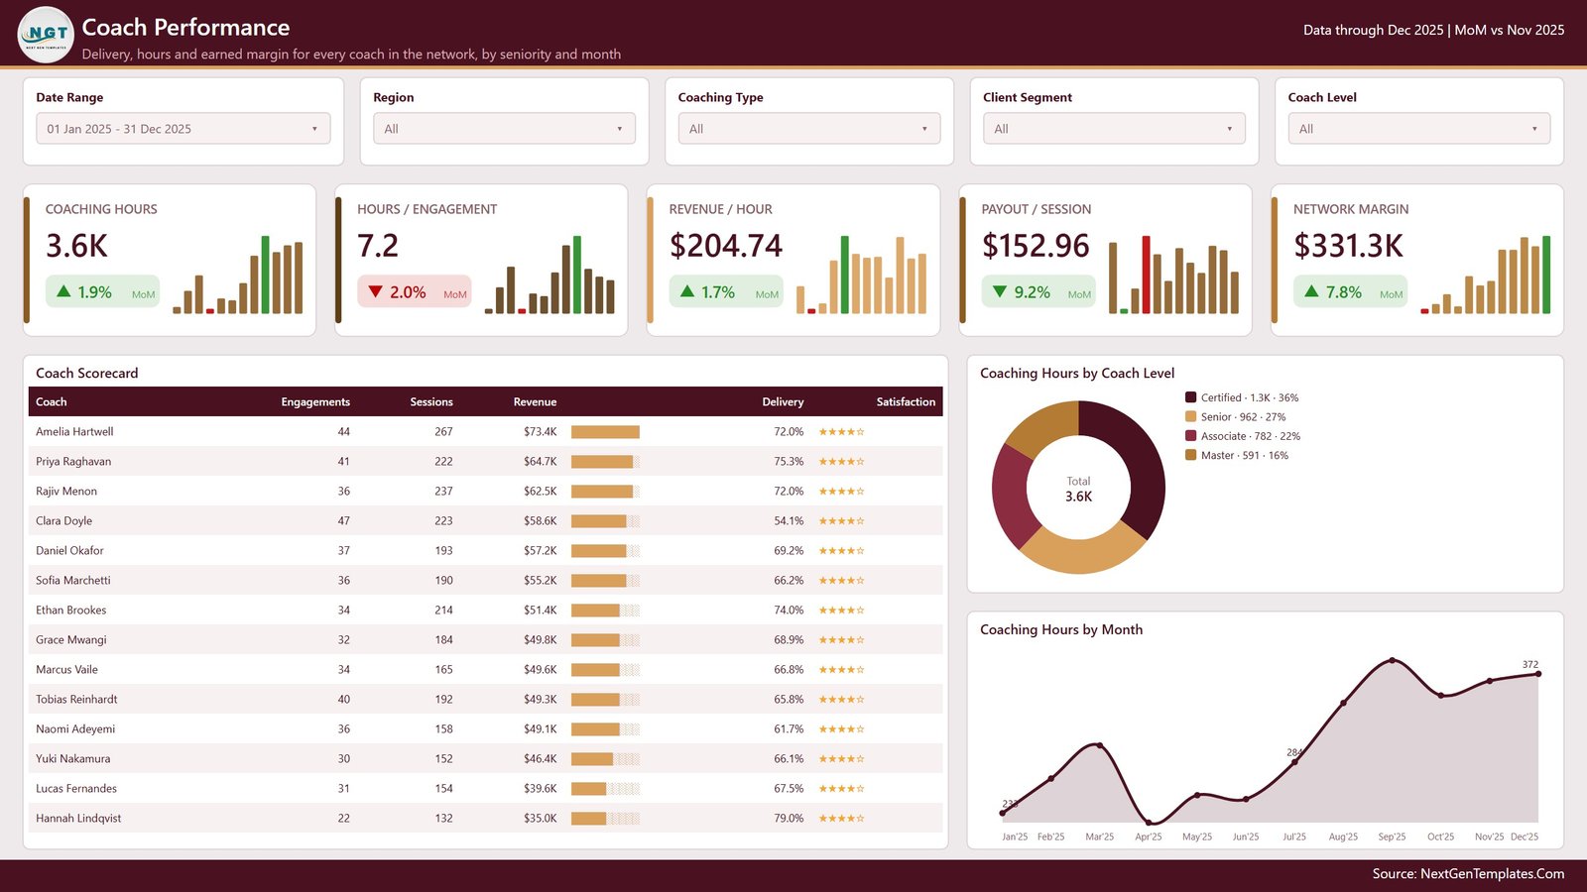Select the Priya Raghavan row
1587x892 pixels.
(486, 461)
